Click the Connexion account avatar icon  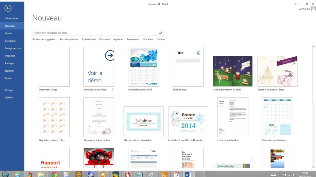pyautogui.click(x=313, y=9)
